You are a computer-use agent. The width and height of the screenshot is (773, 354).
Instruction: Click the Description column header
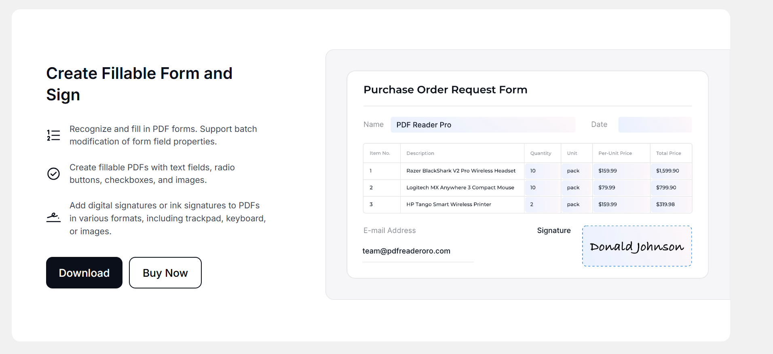[420, 153]
